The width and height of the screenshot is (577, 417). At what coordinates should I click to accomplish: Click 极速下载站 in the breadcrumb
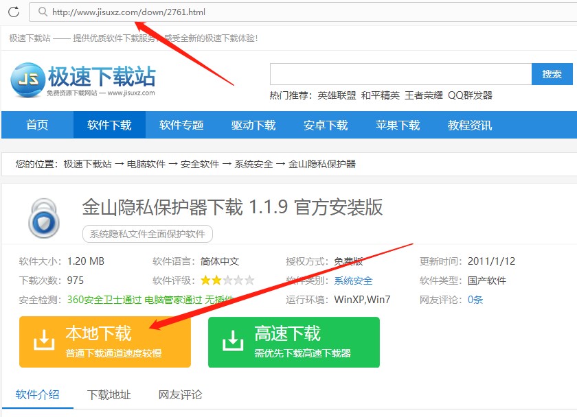[x=88, y=164]
